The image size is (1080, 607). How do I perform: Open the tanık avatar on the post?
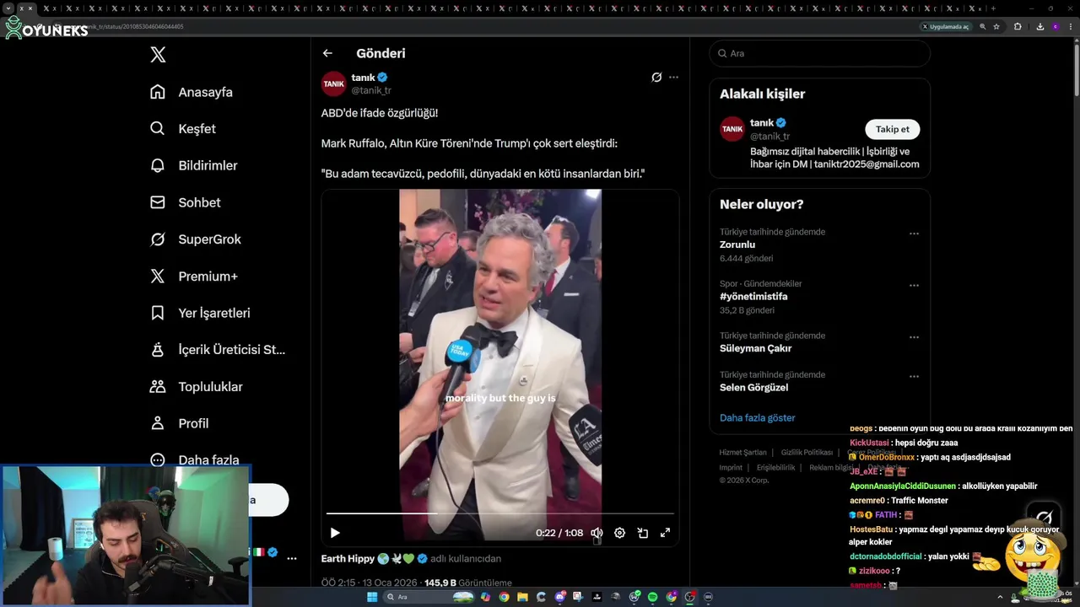tap(334, 83)
